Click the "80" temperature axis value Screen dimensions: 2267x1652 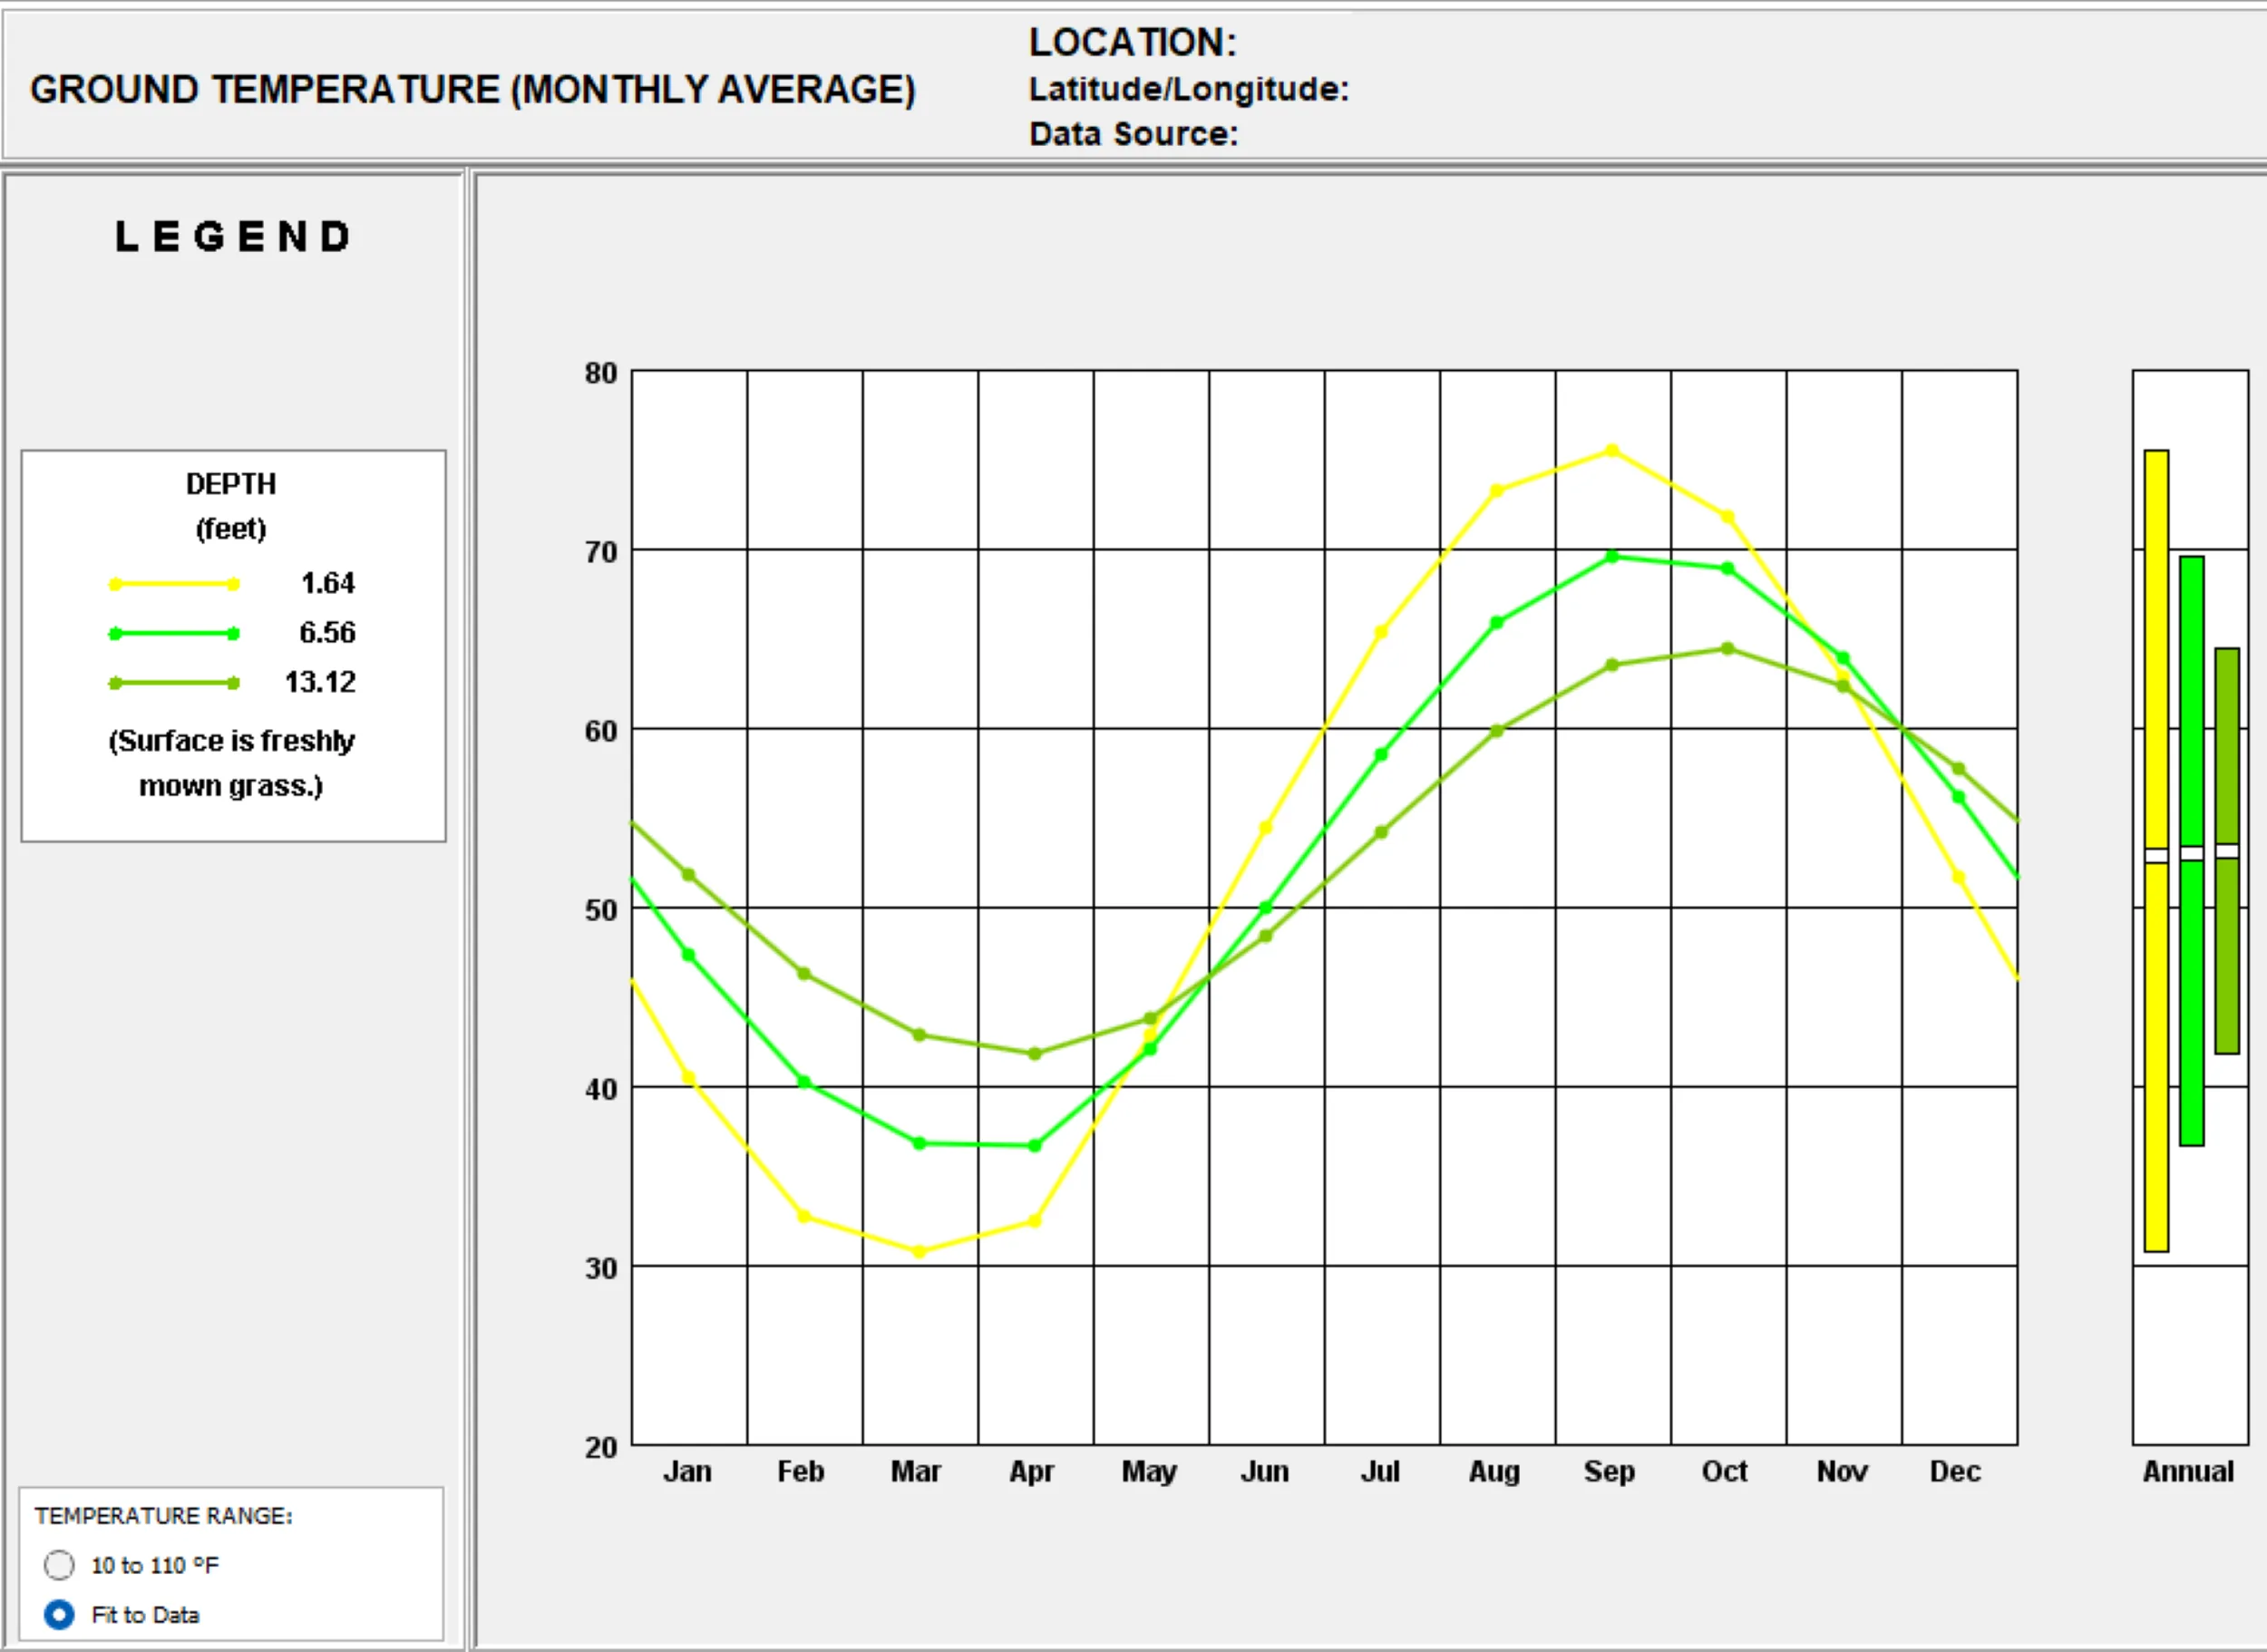601,373
